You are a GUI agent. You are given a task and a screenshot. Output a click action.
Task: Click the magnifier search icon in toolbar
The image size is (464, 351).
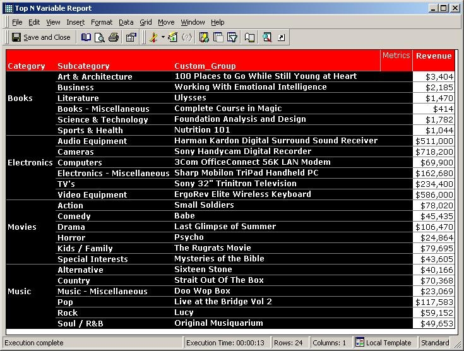(267, 37)
